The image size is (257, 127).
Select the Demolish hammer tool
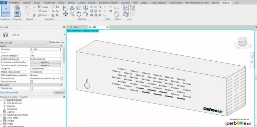point(57,15)
